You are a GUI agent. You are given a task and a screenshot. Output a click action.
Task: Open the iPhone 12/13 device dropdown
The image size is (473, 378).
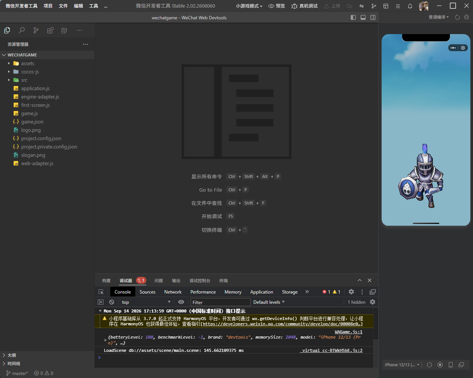pos(402,365)
